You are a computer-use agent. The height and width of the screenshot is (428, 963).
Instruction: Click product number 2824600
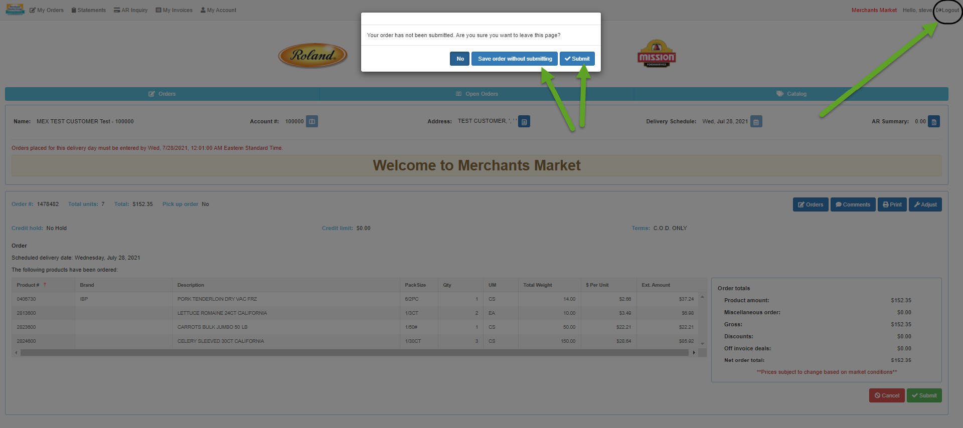(26, 341)
